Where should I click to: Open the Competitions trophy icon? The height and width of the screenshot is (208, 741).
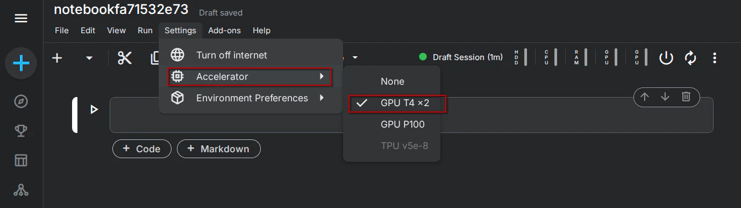(x=21, y=131)
